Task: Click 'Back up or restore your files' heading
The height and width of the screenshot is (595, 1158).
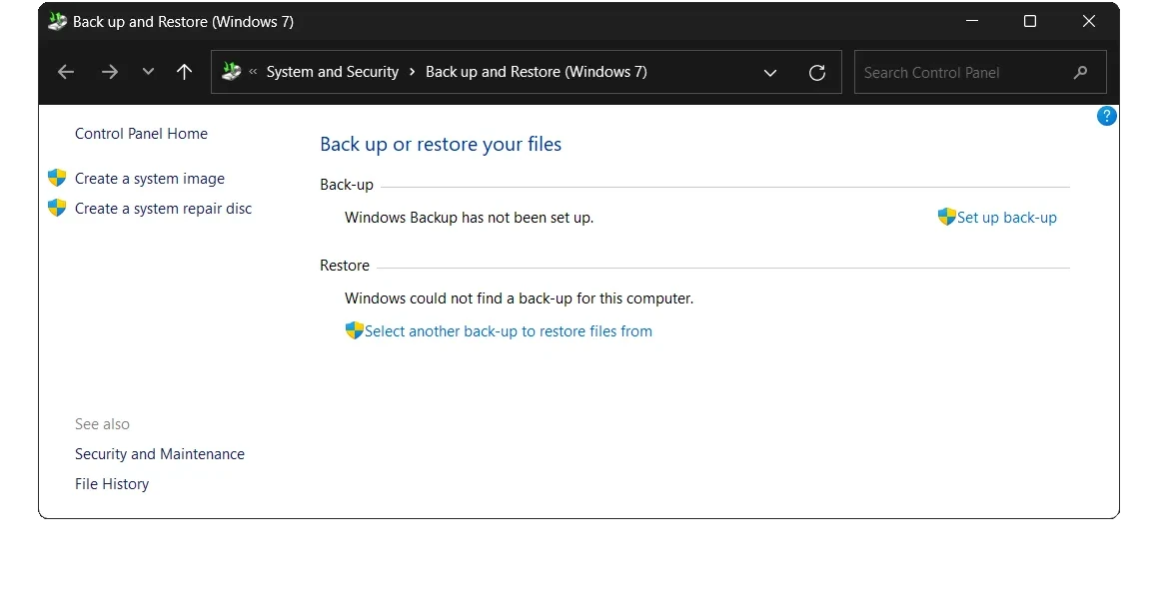Action: pos(441,145)
